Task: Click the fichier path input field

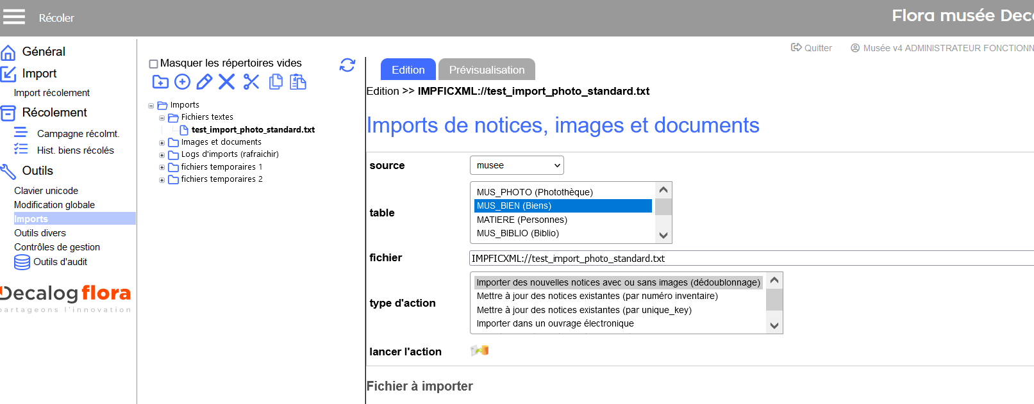Action: (x=750, y=259)
